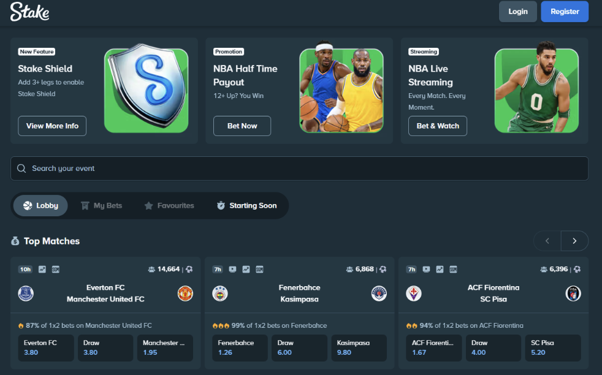Click the Stake logo
Viewport: 602px width, 375px height.
tap(29, 12)
